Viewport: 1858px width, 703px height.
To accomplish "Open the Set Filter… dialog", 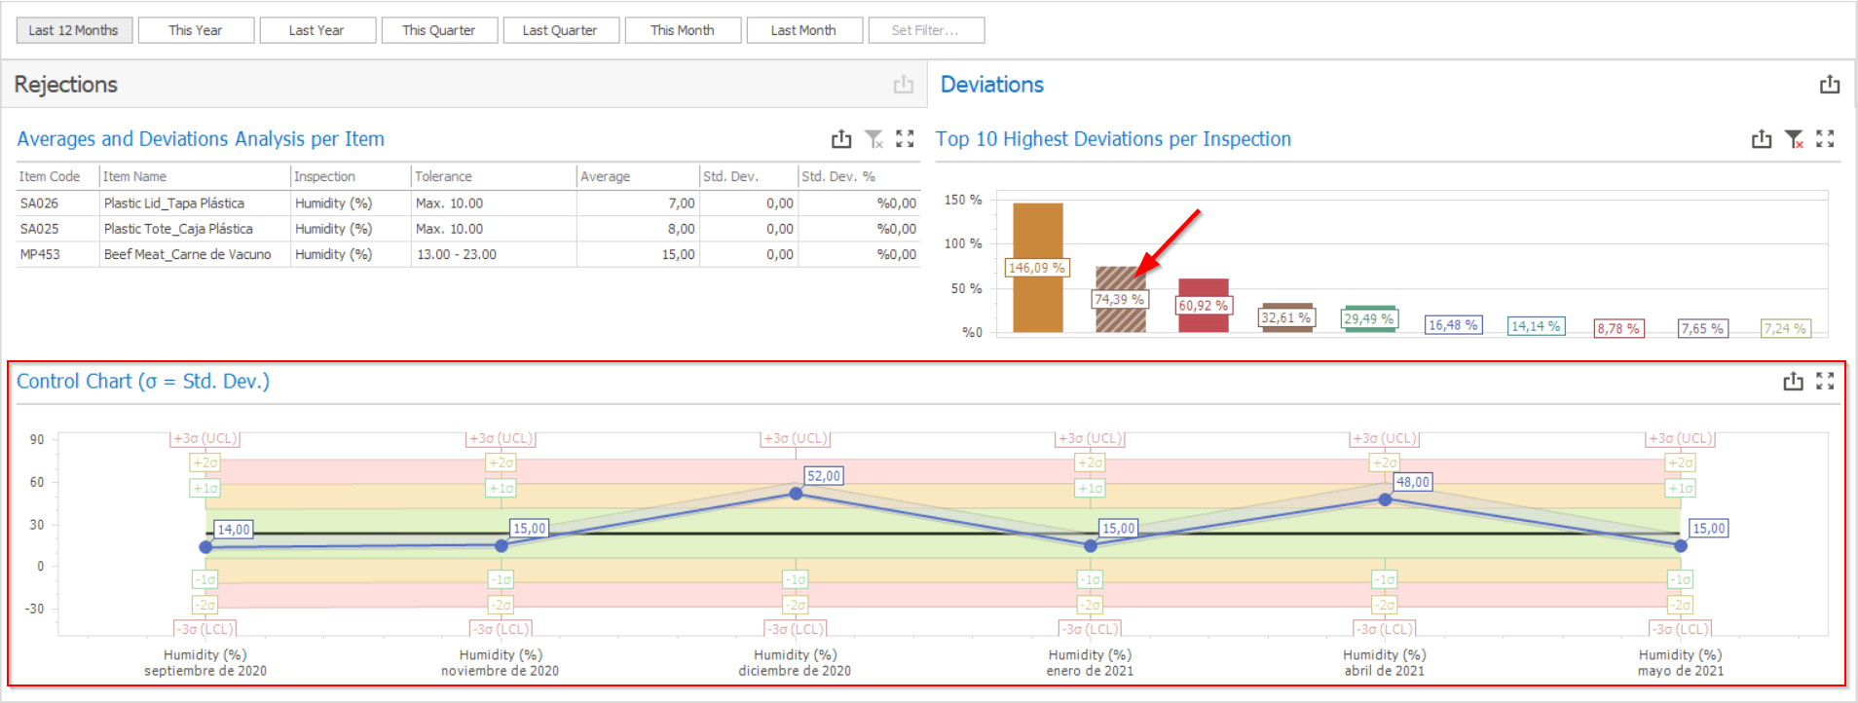I will pos(925,30).
